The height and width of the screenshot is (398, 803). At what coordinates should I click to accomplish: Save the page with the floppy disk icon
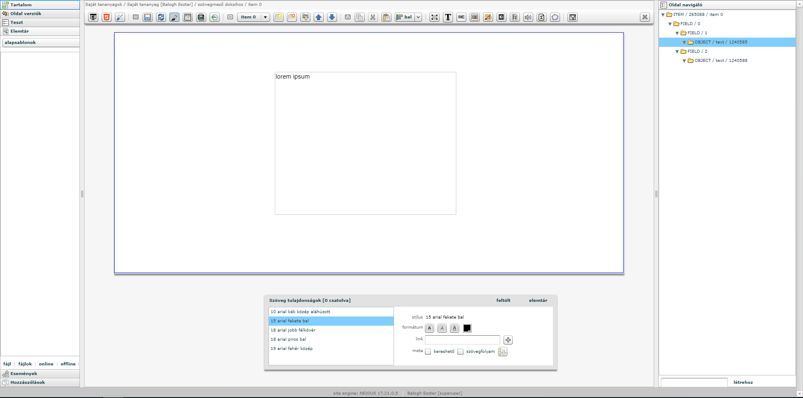pyautogui.click(x=148, y=17)
